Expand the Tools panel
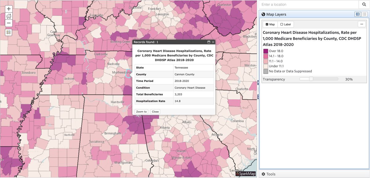The height and width of the screenshot is (178, 370). pos(314,174)
